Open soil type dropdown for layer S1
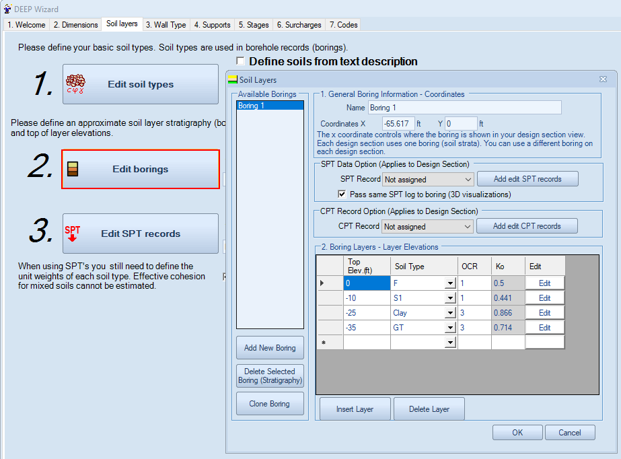 click(x=450, y=298)
